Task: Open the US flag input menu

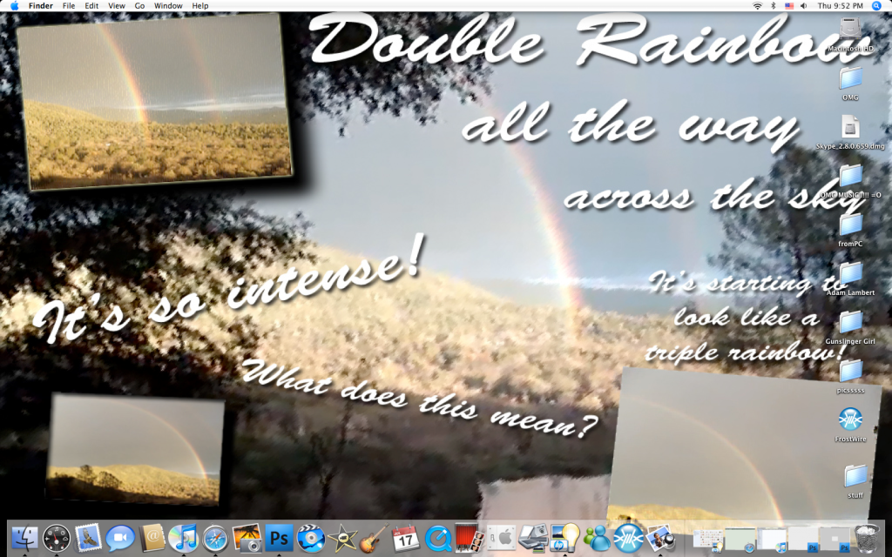Action: [x=789, y=6]
